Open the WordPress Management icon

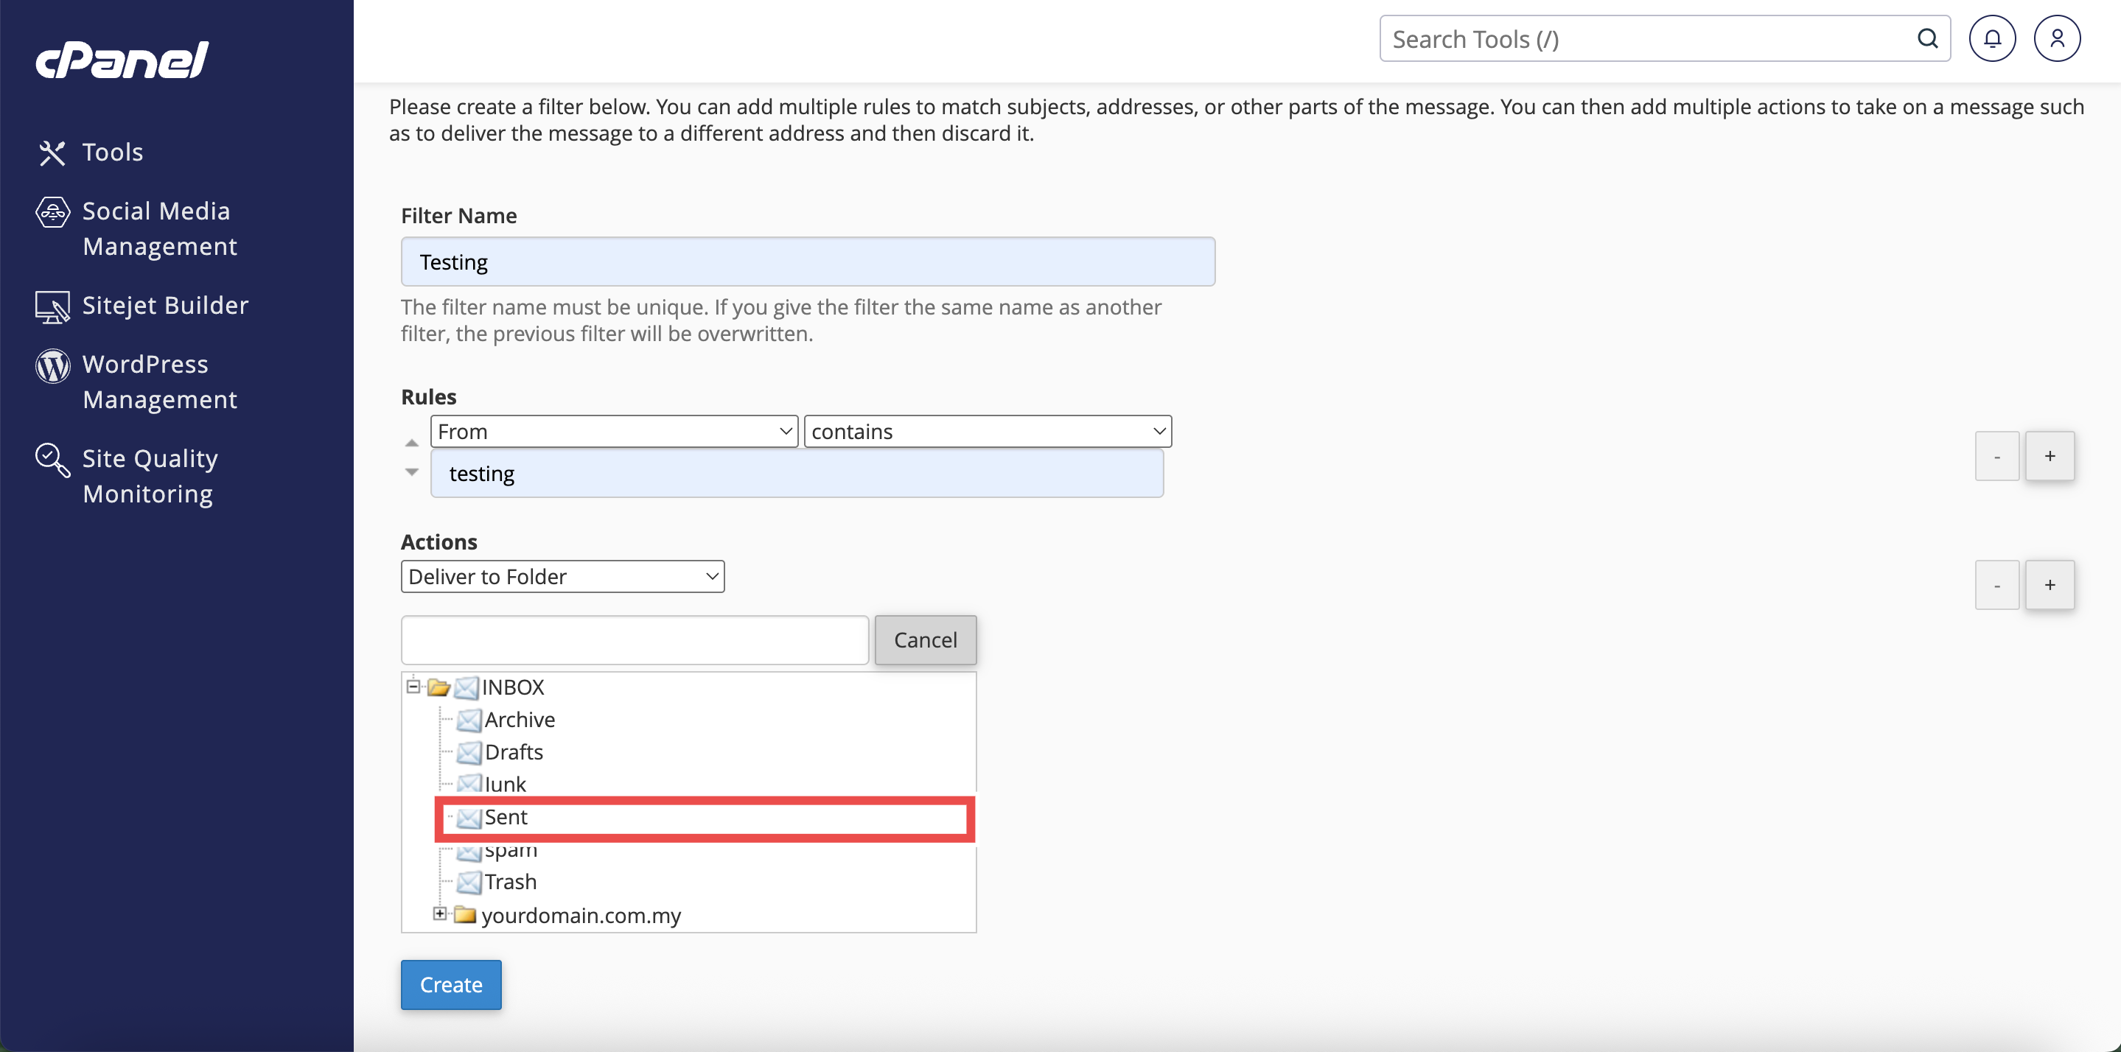(x=53, y=366)
